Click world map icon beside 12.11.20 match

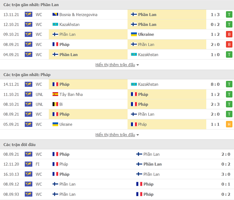point(28,164)
